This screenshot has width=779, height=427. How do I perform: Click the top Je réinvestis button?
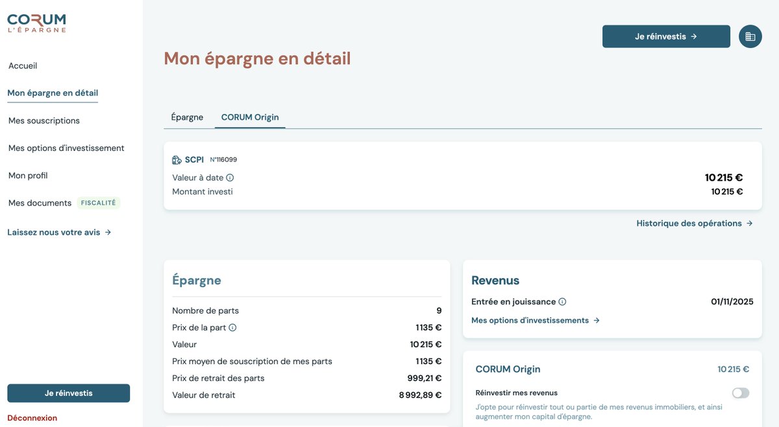pos(666,36)
